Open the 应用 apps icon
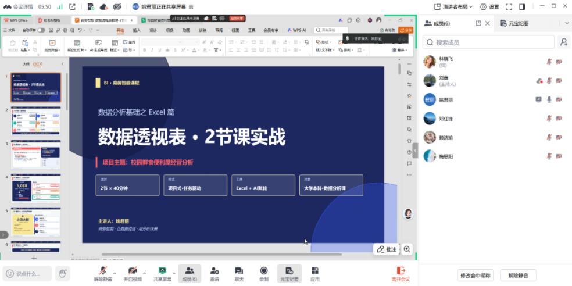 pyautogui.click(x=315, y=271)
